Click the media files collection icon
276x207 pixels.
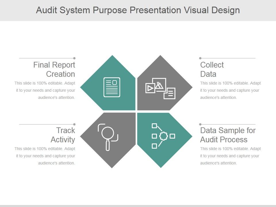(160, 88)
